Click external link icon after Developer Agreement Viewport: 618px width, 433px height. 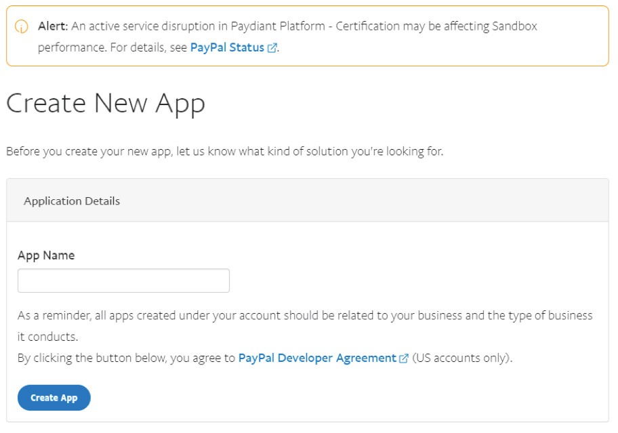click(404, 358)
